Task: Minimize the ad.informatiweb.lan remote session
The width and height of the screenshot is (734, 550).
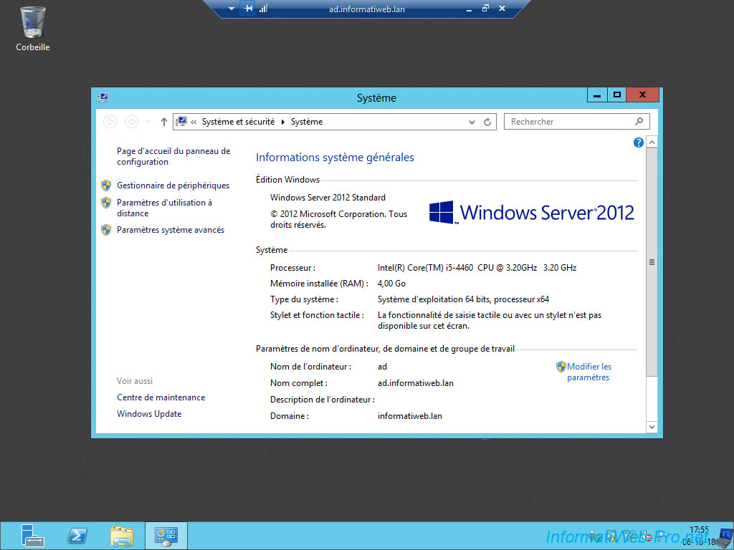Action: tap(469, 9)
